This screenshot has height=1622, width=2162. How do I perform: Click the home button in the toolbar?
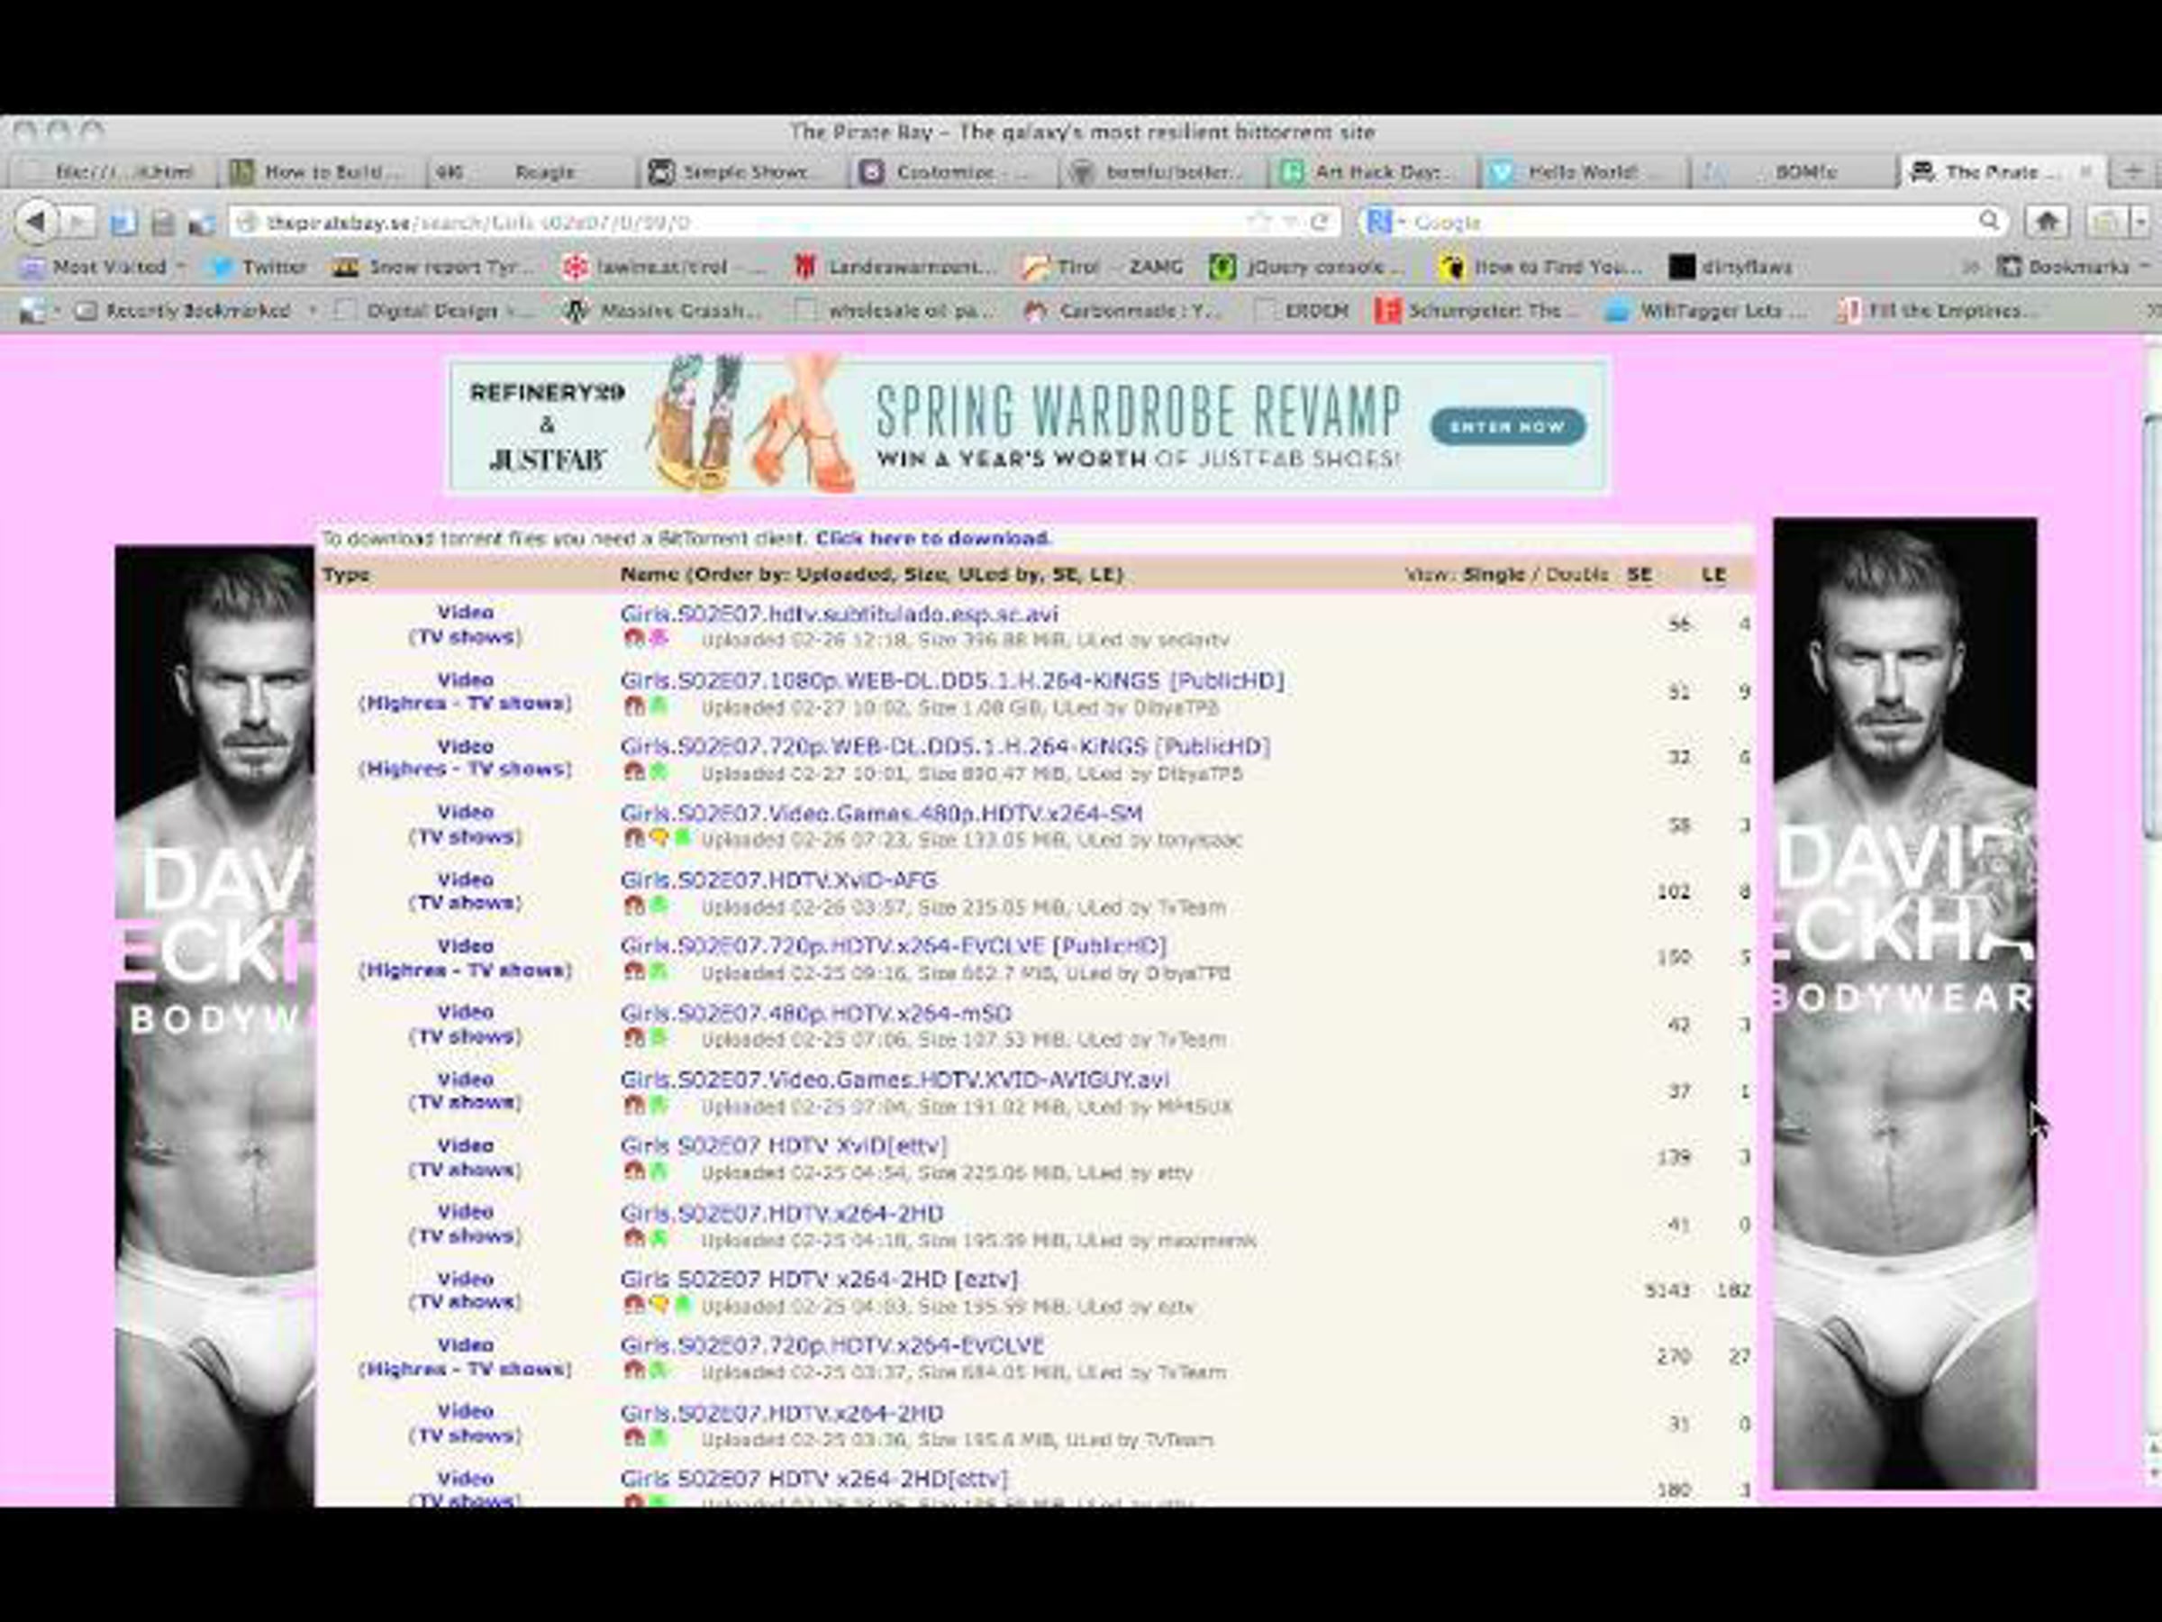pyautogui.click(x=2048, y=222)
